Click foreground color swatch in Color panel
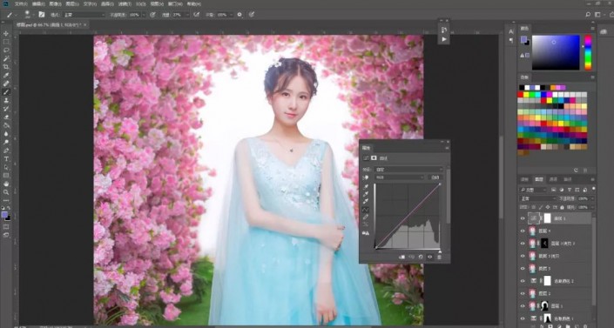 pos(524,39)
